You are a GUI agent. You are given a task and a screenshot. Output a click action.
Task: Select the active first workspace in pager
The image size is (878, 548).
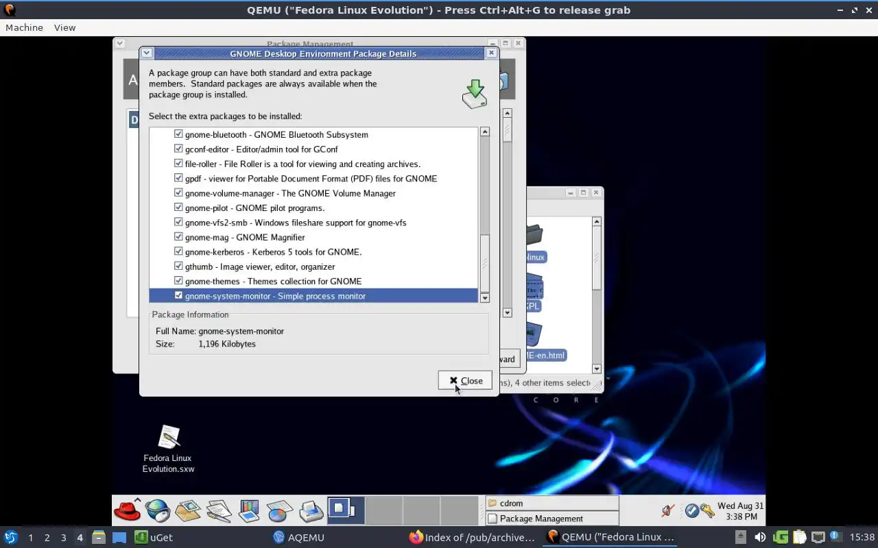346,510
